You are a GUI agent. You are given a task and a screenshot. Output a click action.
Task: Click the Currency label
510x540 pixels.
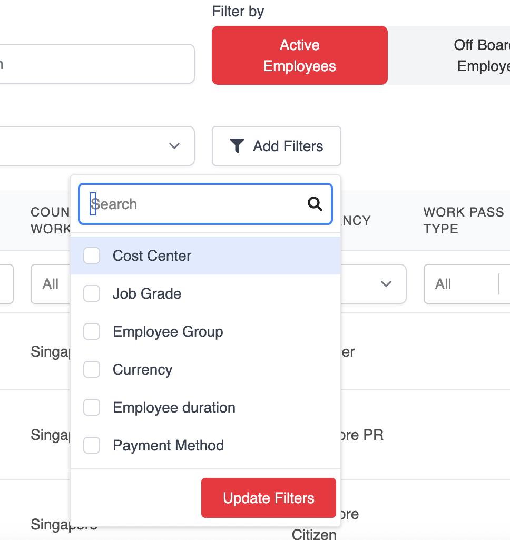point(143,369)
